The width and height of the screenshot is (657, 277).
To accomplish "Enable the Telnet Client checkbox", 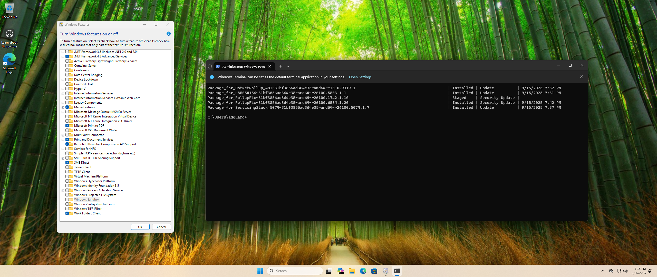I will click(67, 167).
